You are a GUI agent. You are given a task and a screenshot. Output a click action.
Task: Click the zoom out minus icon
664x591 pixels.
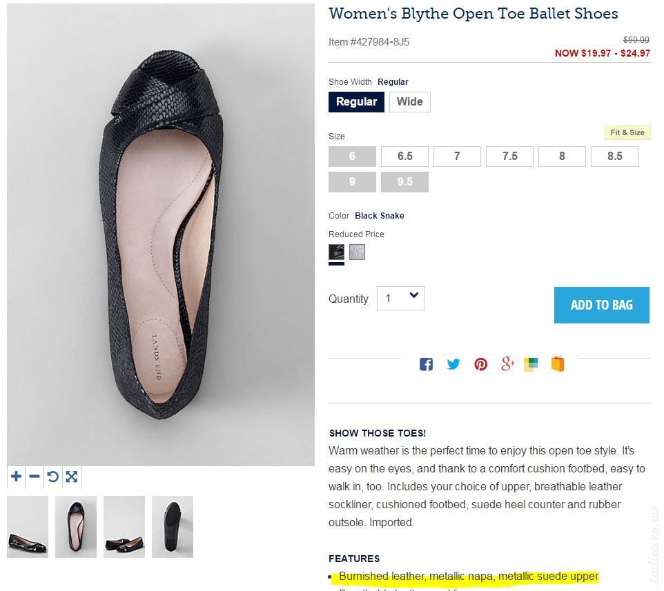pyautogui.click(x=35, y=477)
